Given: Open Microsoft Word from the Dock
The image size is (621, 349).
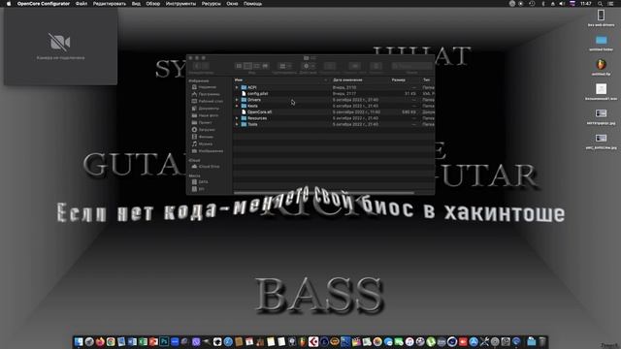Looking at the screenshot, I should 132,342.
